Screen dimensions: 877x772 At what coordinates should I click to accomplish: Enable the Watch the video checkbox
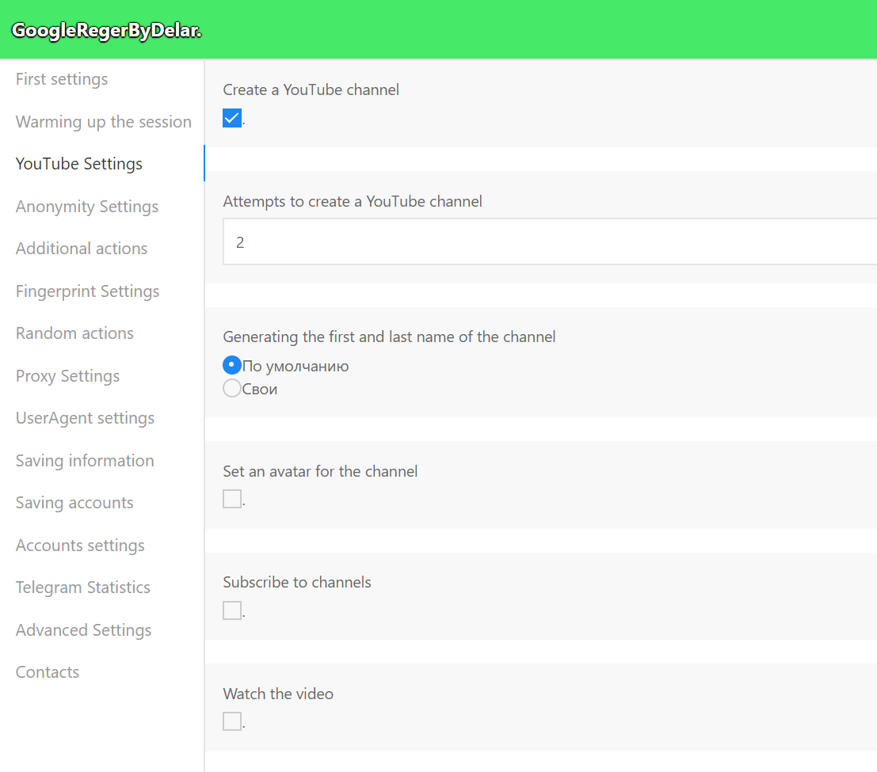tap(232, 721)
